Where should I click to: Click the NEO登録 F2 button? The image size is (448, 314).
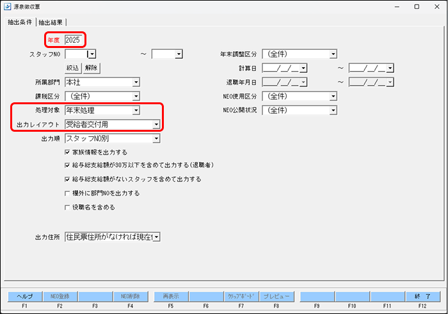pos(60,296)
